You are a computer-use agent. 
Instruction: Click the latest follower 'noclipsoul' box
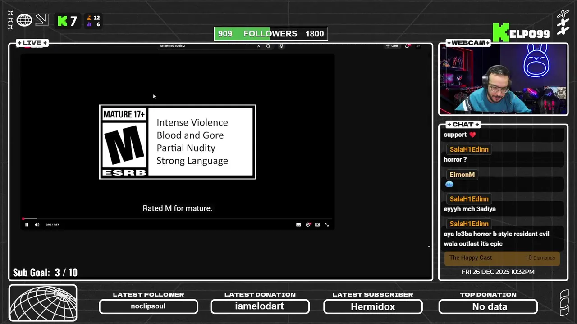pos(148,306)
